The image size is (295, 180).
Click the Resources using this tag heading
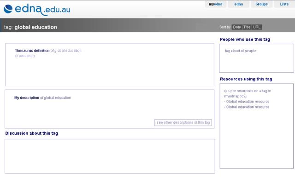click(x=246, y=79)
